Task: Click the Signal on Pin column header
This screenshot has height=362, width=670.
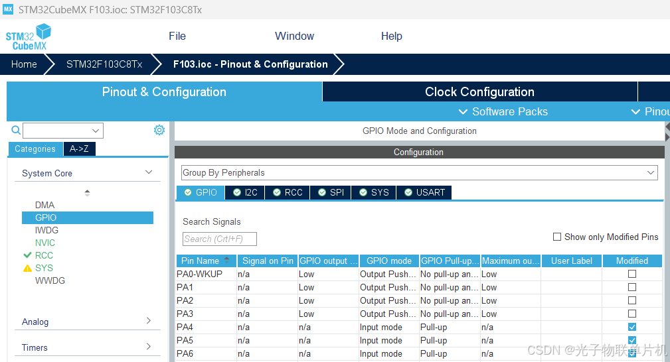Action: (268, 261)
